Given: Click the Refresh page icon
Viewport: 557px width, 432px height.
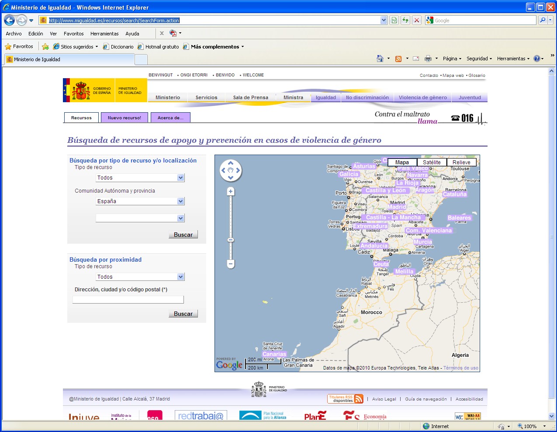Looking at the screenshot, I should click(405, 20).
